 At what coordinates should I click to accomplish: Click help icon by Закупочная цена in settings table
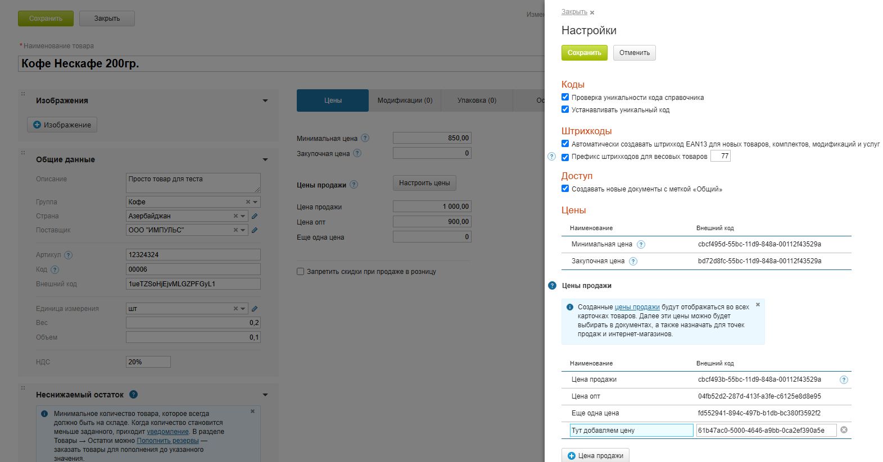point(633,262)
